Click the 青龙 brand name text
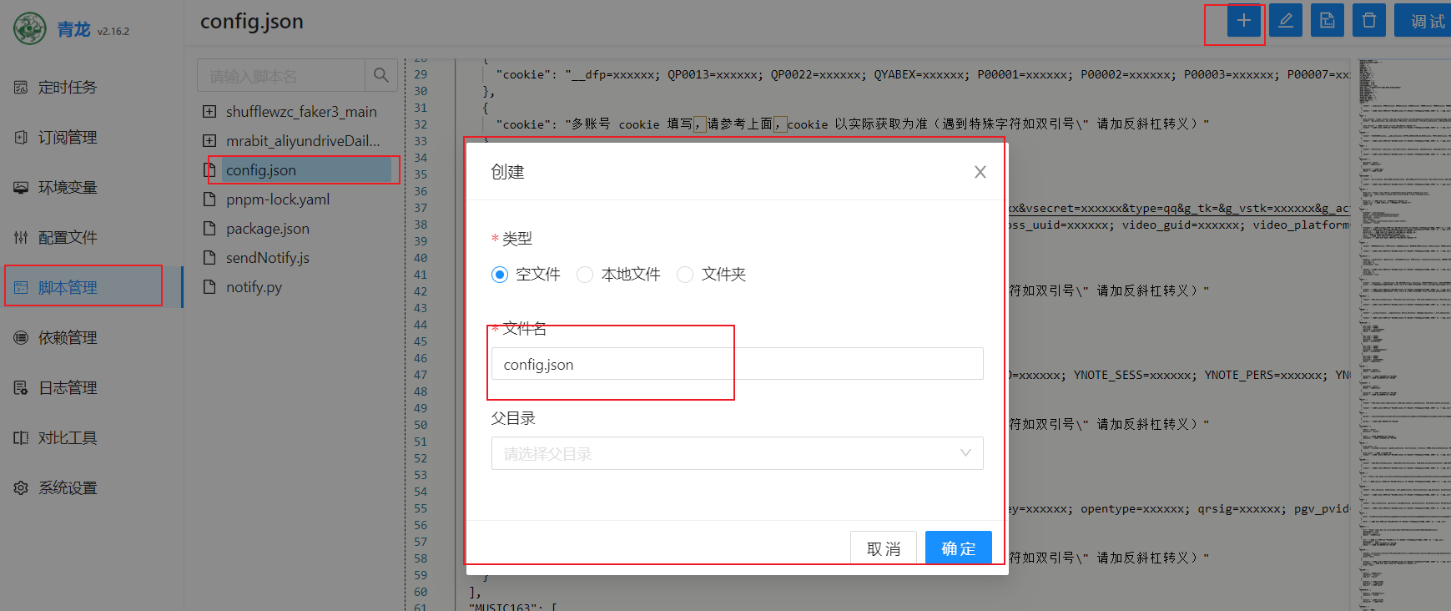Image resolution: width=1451 pixels, height=611 pixels. [x=73, y=29]
